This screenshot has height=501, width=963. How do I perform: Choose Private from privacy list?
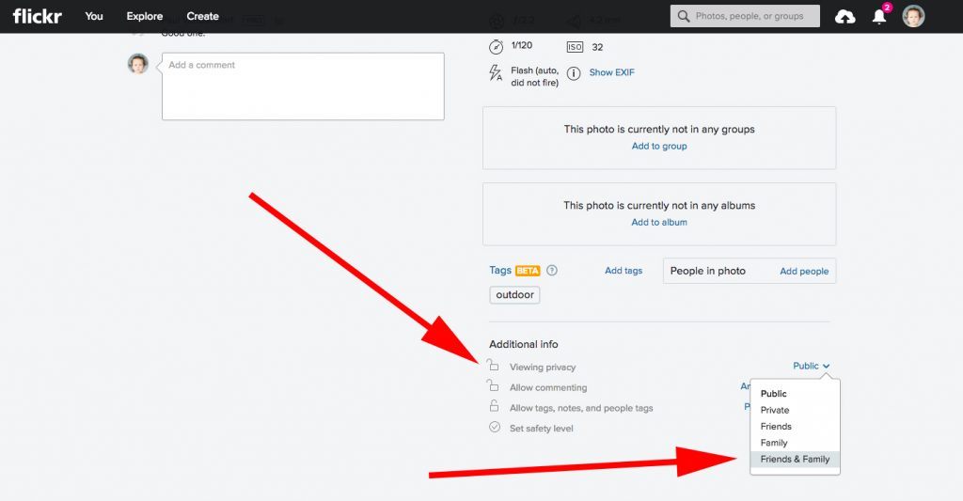coord(775,411)
